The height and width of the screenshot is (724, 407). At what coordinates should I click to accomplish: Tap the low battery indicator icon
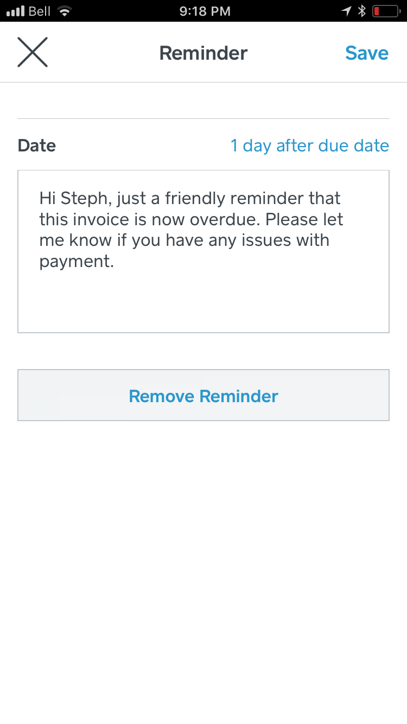tap(386, 11)
